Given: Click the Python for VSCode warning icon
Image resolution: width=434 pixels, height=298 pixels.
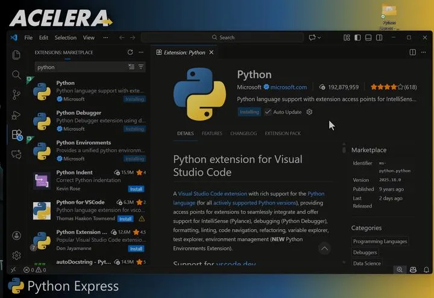Looking at the screenshot, I should 142,219.
